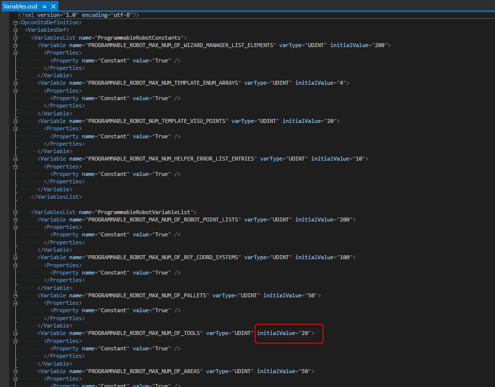The height and width of the screenshot is (387, 495).
Task: Click the closing VariablesList tag
Action: pyautogui.click(x=56, y=197)
